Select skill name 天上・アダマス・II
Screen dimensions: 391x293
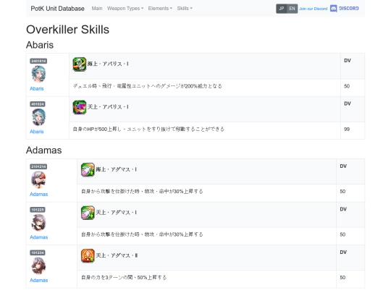(x=117, y=256)
